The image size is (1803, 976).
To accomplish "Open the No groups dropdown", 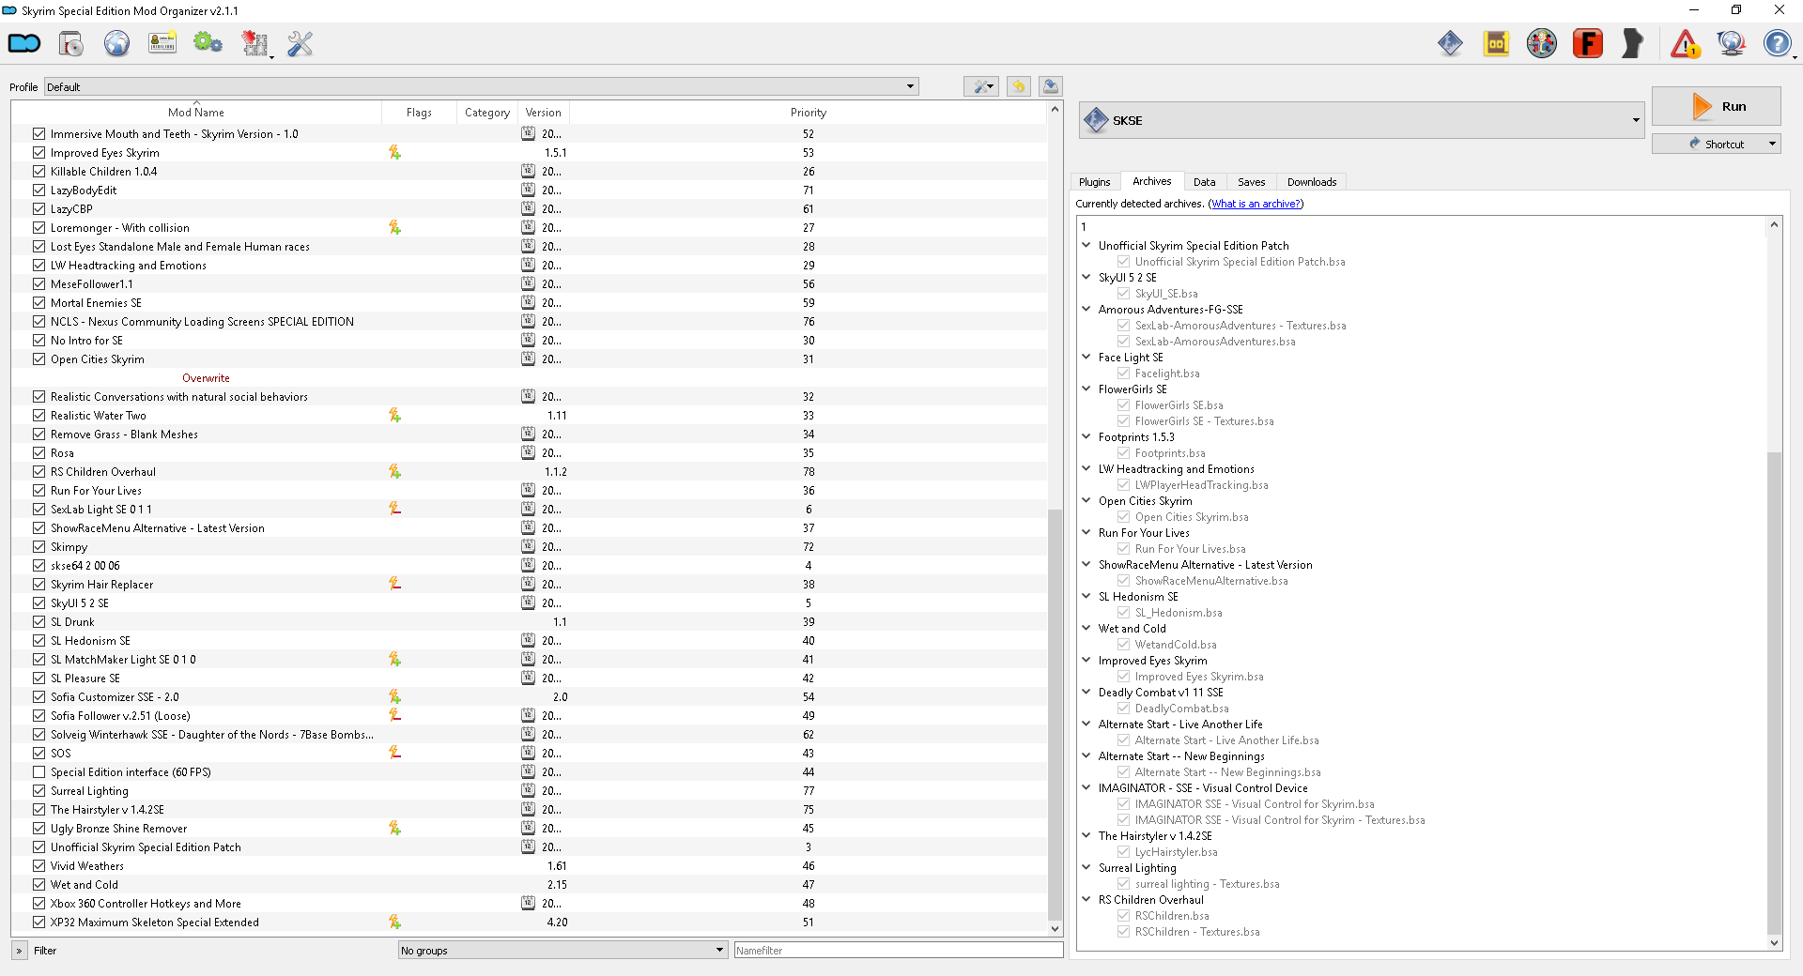I will (562, 950).
